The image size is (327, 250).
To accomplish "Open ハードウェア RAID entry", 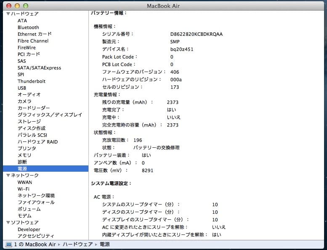I will (38, 142).
